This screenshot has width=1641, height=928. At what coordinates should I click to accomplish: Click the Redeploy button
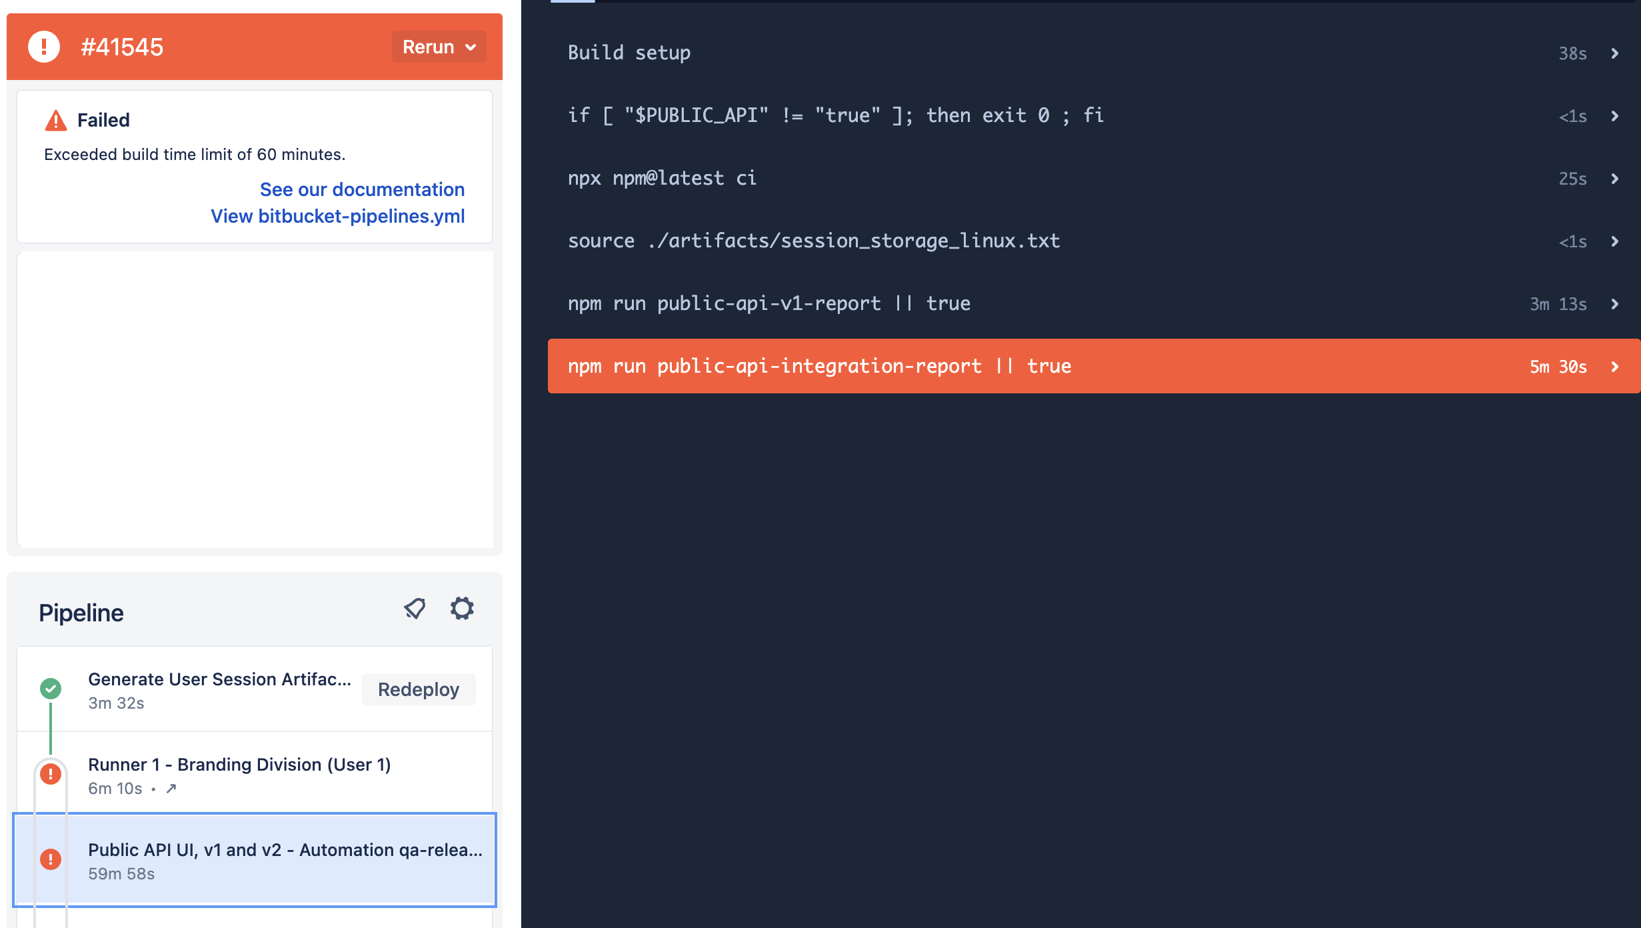tap(419, 689)
